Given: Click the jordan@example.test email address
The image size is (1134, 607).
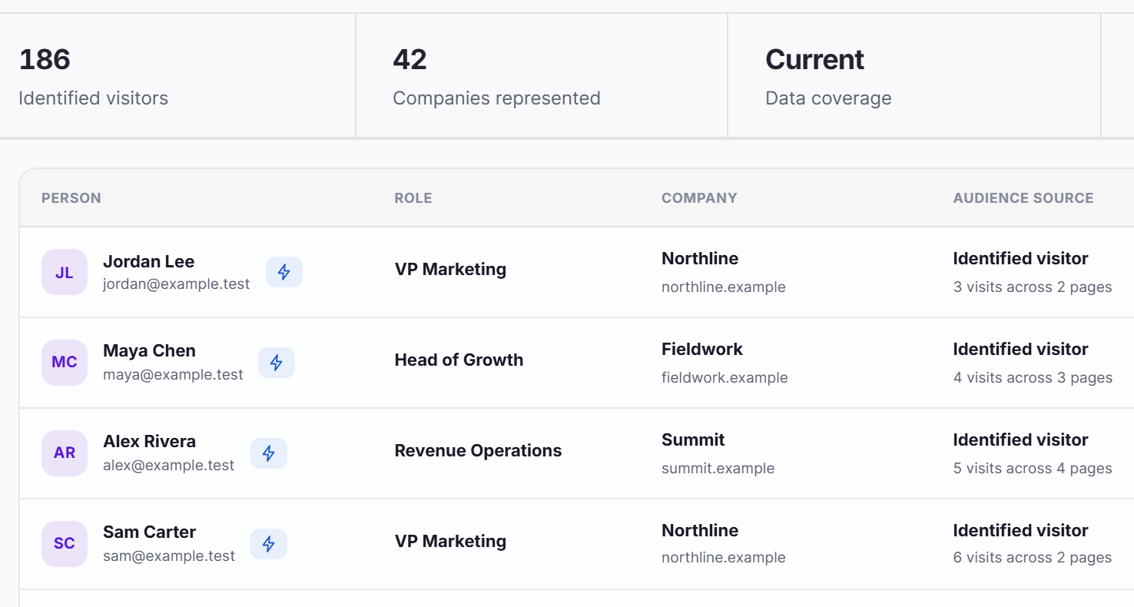Looking at the screenshot, I should pyautogui.click(x=177, y=284).
